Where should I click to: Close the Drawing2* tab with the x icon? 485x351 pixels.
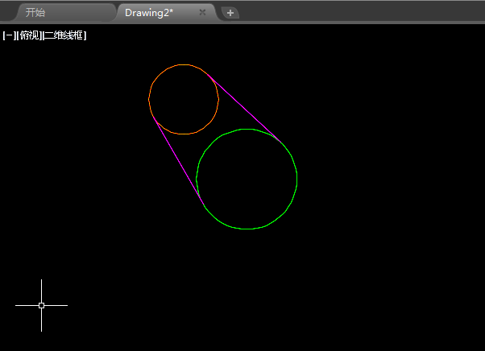click(x=202, y=12)
